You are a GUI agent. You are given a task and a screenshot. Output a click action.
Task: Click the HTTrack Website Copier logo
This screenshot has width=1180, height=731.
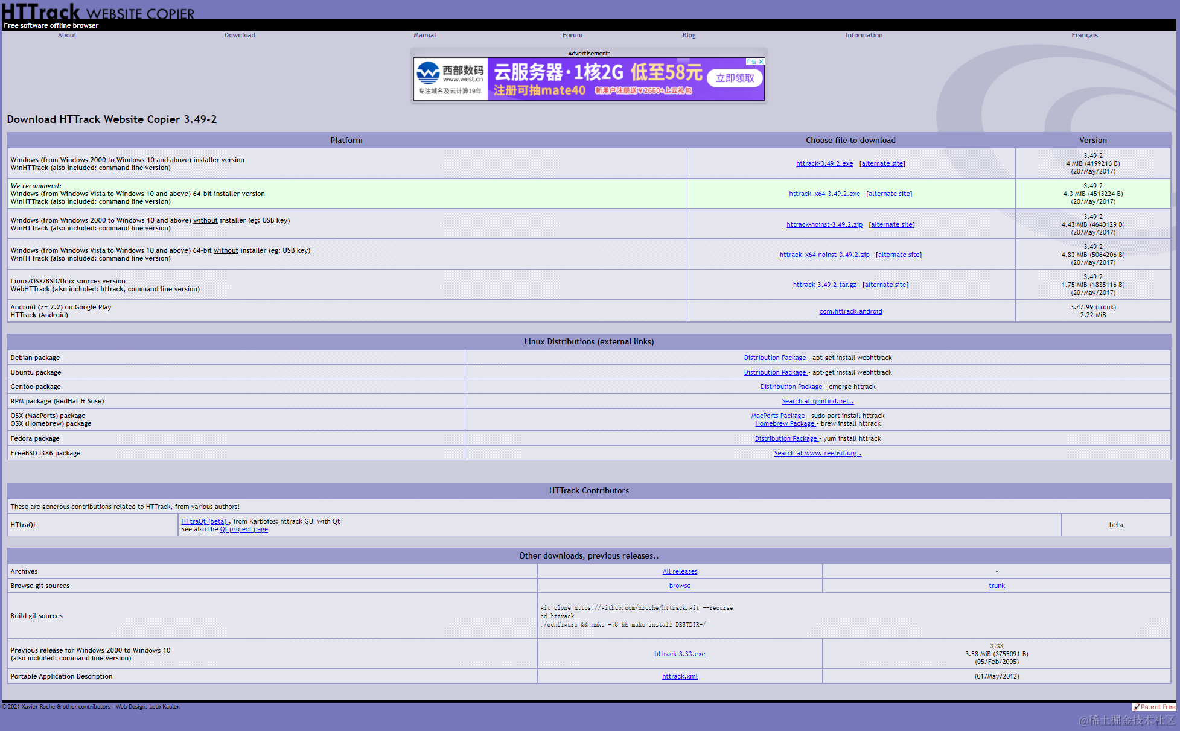coord(98,12)
